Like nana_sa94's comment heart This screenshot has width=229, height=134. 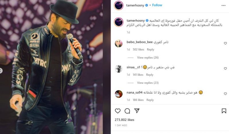click(225, 94)
